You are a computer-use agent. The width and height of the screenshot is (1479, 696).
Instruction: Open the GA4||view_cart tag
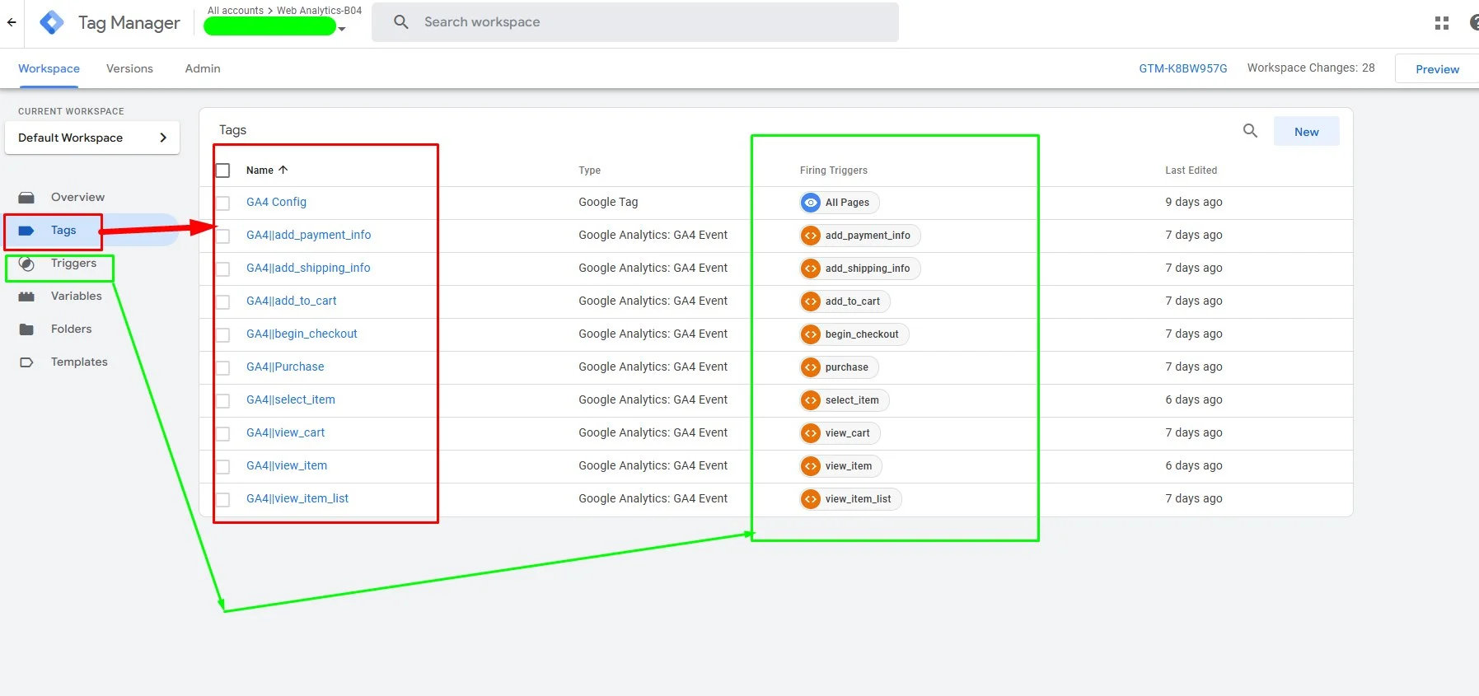285,432
